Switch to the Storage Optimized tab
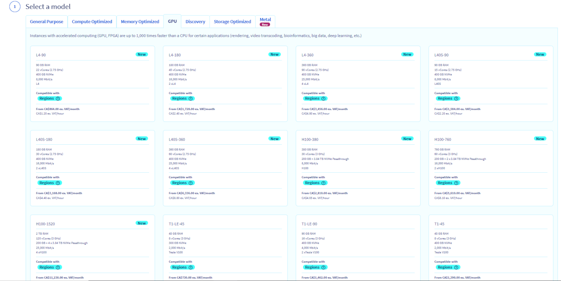 coord(232,22)
